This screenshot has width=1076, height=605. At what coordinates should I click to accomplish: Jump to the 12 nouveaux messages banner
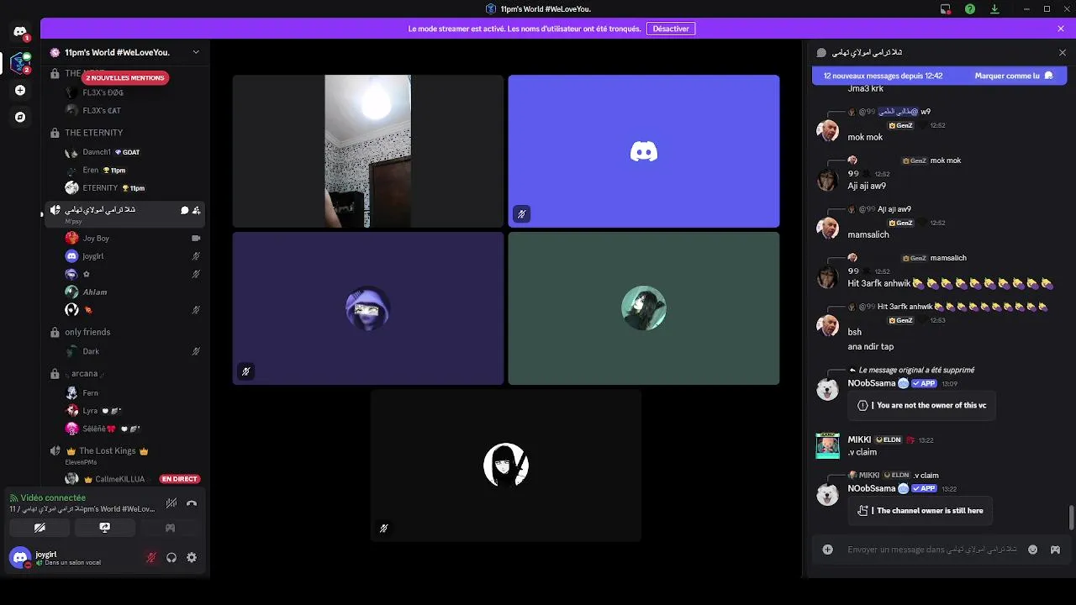[883, 76]
